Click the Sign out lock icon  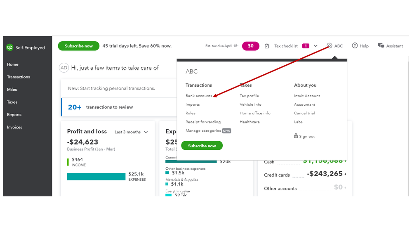coord(296,136)
